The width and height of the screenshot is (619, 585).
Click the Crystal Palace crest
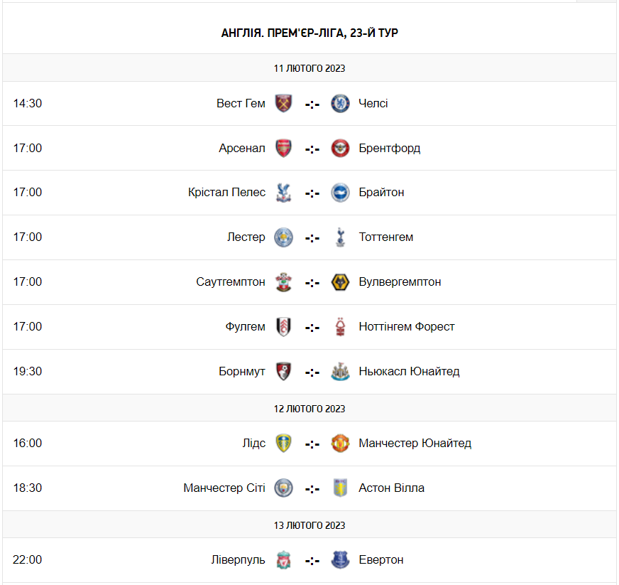pyautogui.click(x=283, y=193)
